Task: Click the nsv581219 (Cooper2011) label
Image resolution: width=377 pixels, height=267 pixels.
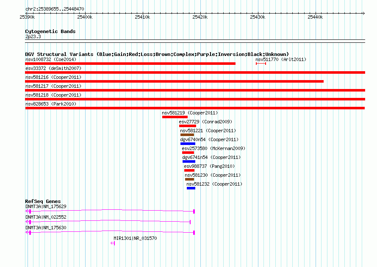Action: [x=190, y=113]
